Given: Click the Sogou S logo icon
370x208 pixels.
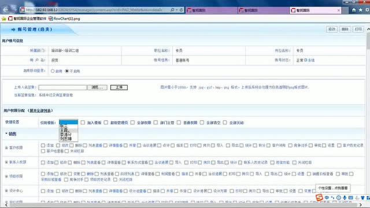Looking at the screenshot, I should (x=319, y=198).
